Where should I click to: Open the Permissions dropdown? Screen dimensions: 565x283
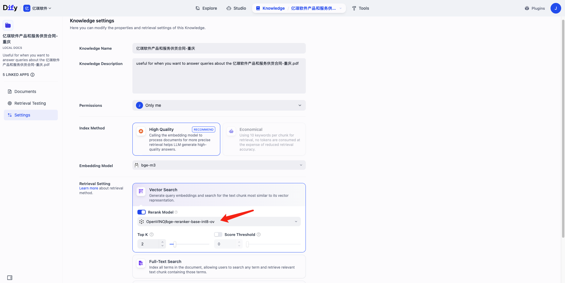pyautogui.click(x=219, y=105)
